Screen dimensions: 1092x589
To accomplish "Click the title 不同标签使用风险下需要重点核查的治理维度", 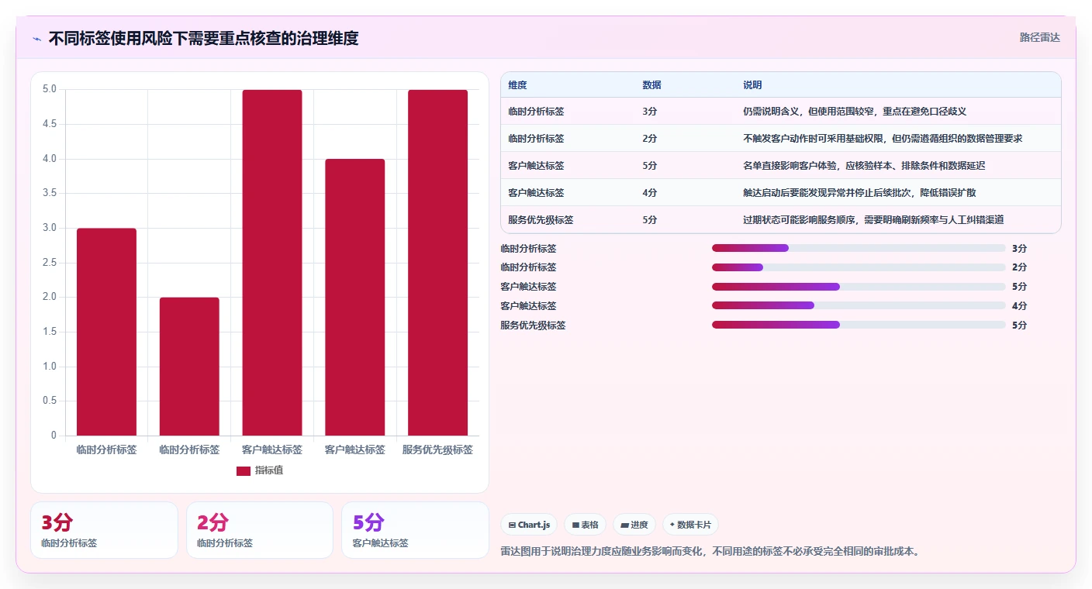I will click(203, 38).
